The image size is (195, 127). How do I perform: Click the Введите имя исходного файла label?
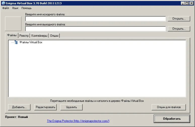(45, 14)
